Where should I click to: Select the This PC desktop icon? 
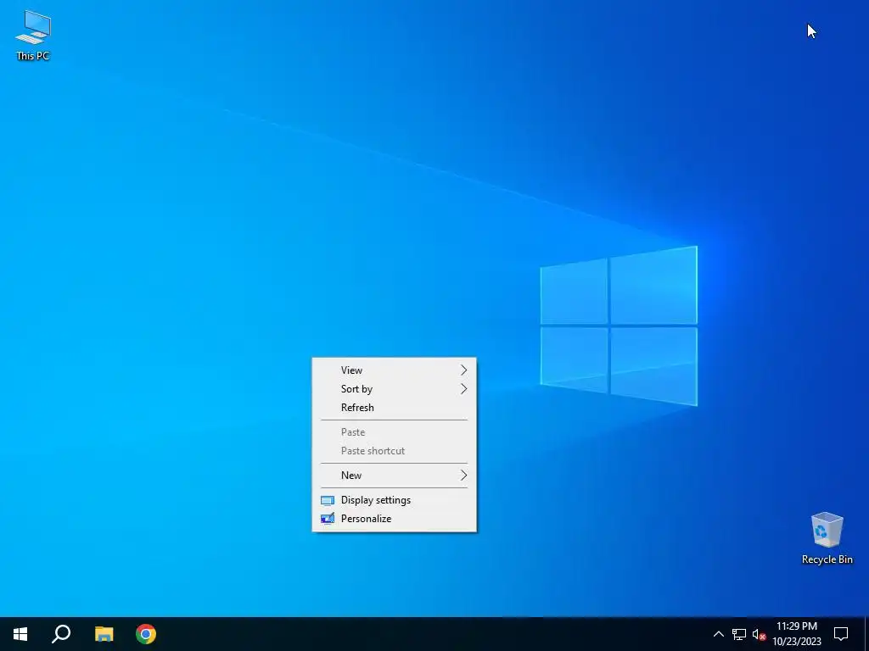(33, 35)
